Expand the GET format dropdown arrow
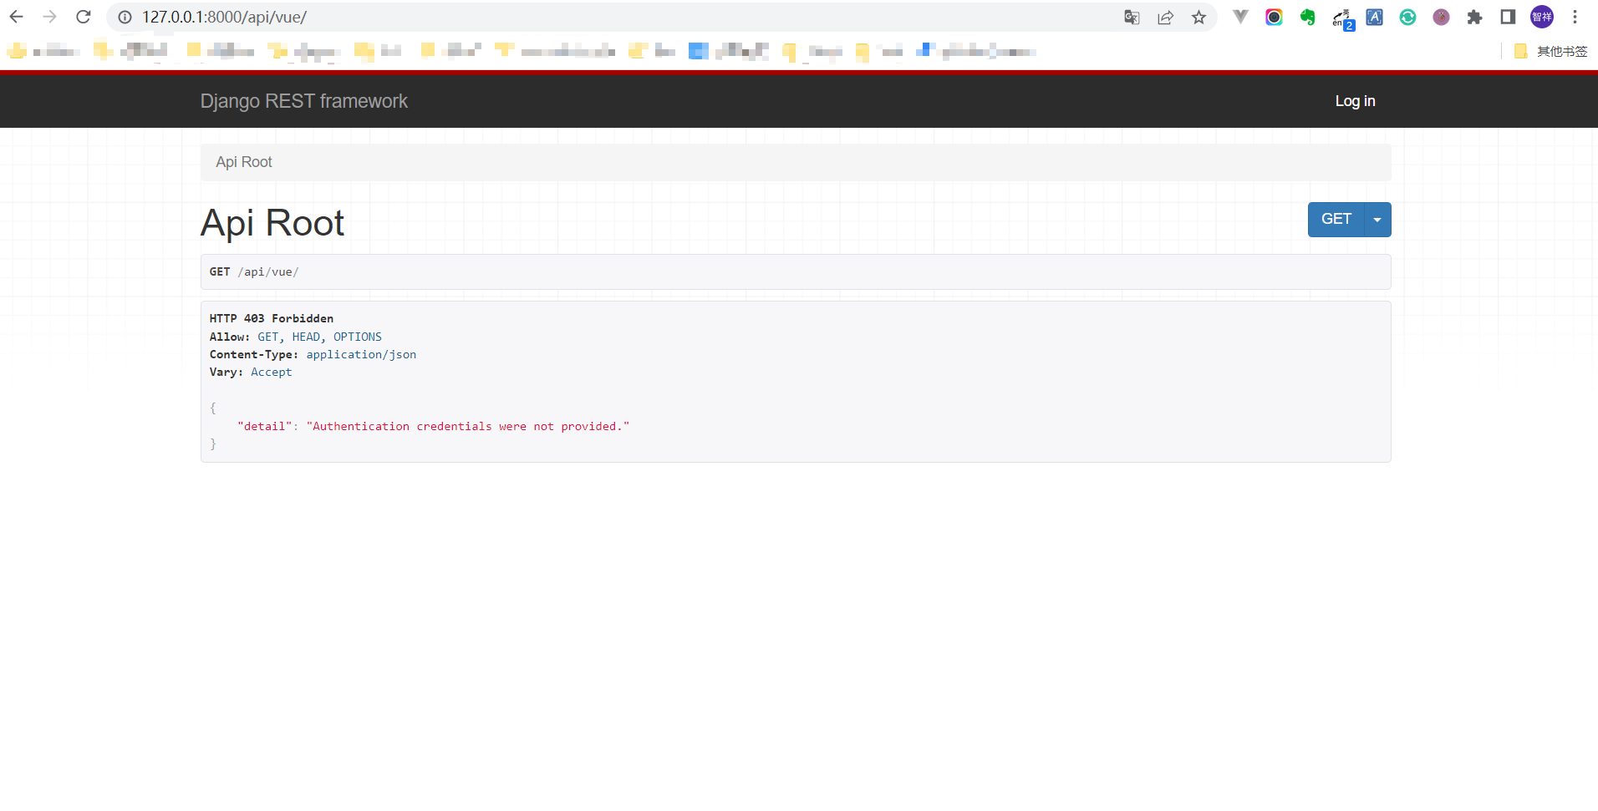Image resolution: width=1598 pixels, height=811 pixels. [x=1377, y=220]
